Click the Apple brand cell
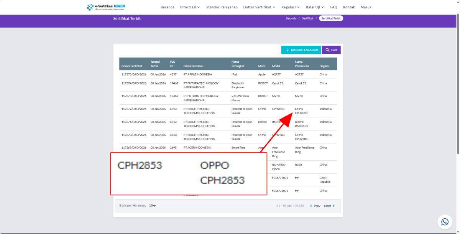460x234 pixels. pyautogui.click(x=262, y=75)
